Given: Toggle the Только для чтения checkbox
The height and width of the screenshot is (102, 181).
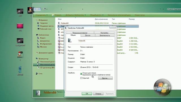Looking at the screenshot, I should [x=81, y=74].
